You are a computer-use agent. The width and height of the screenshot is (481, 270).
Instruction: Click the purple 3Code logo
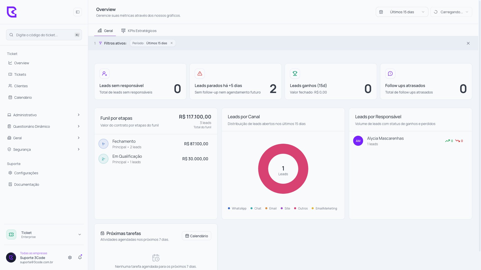click(12, 12)
